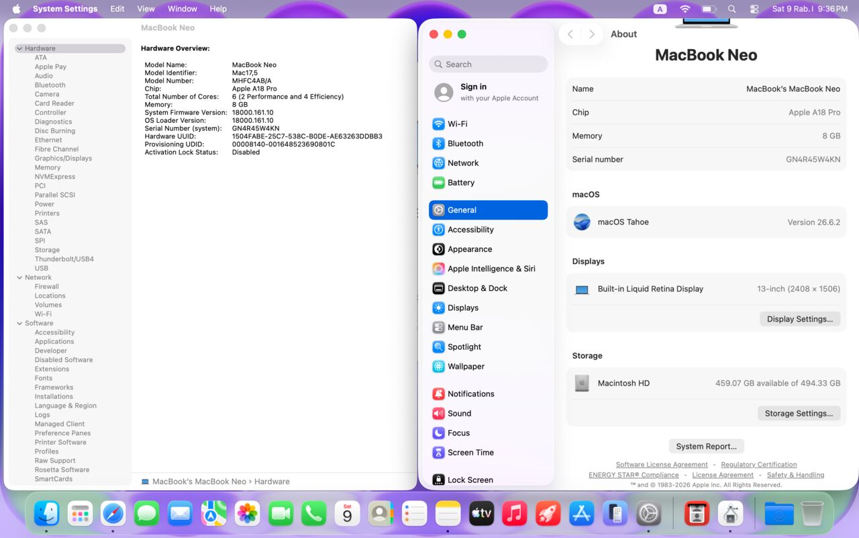Image resolution: width=859 pixels, height=538 pixels.
Task: Open Focus settings
Action: [x=488, y=432]
